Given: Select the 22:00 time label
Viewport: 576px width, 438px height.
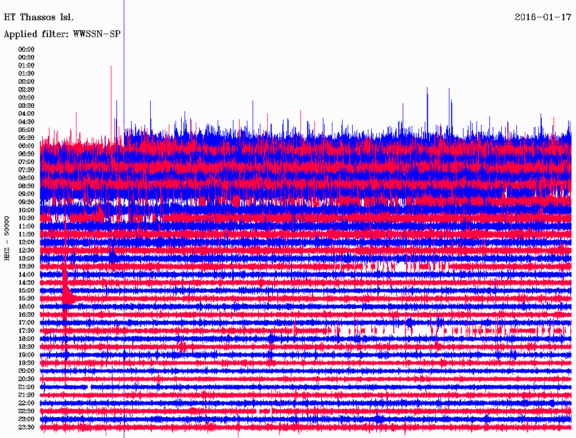Looking at the screenshot, I should point(26,403).
